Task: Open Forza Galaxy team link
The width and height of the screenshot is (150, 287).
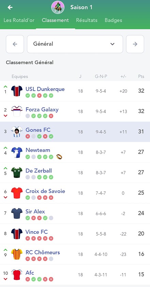Action: point(42,109)
